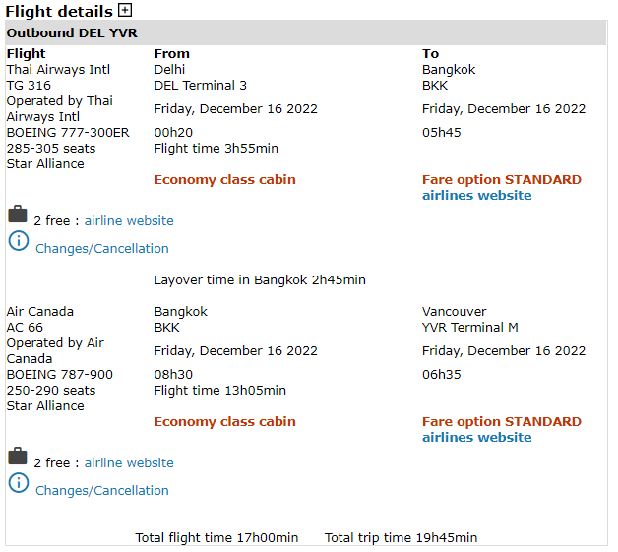Click the Layover time in Bangkok text
Viewport: 618px width, 552px height.
pyautogui.click(x=260, y=280)
